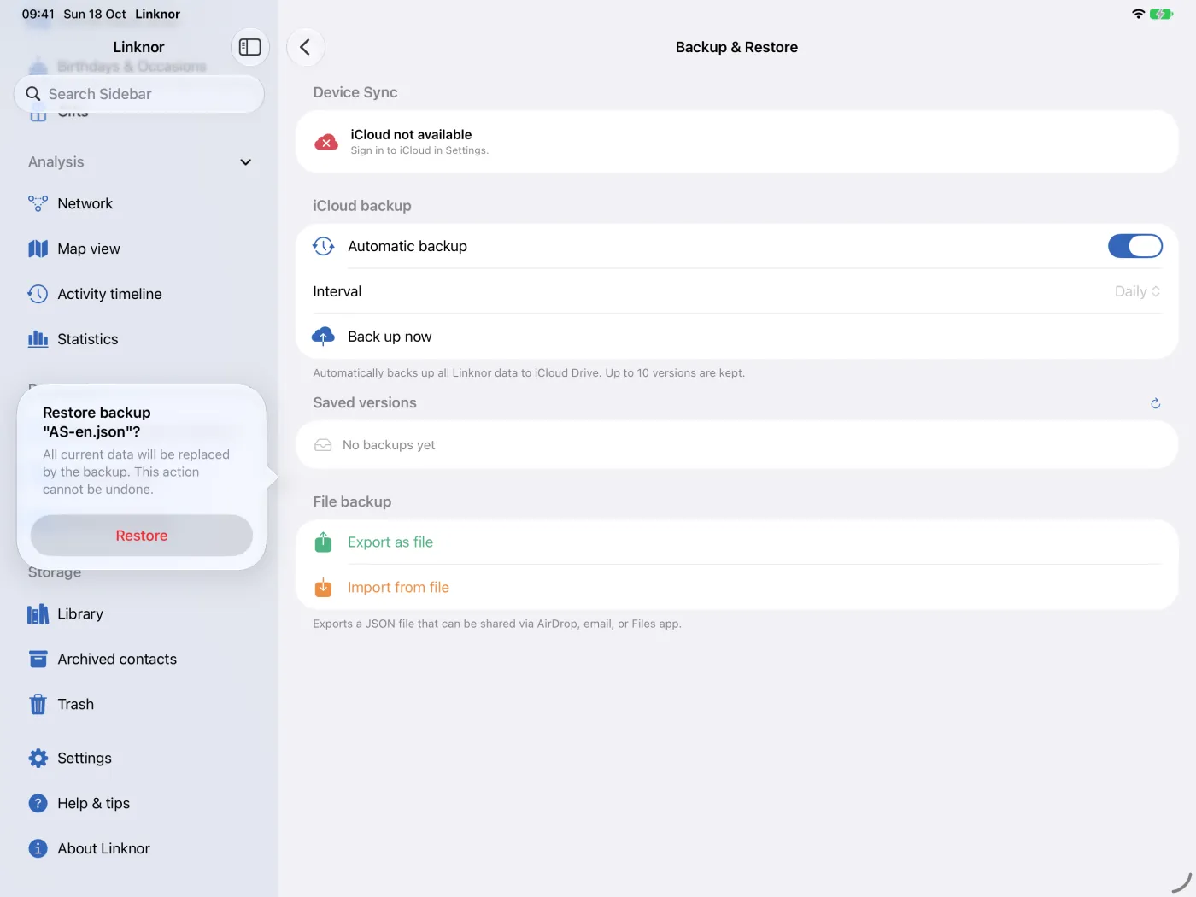
Task: Click the Library books icon
Action: click(38, 614)
